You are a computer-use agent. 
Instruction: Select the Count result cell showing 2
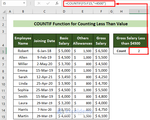point(139,51)
